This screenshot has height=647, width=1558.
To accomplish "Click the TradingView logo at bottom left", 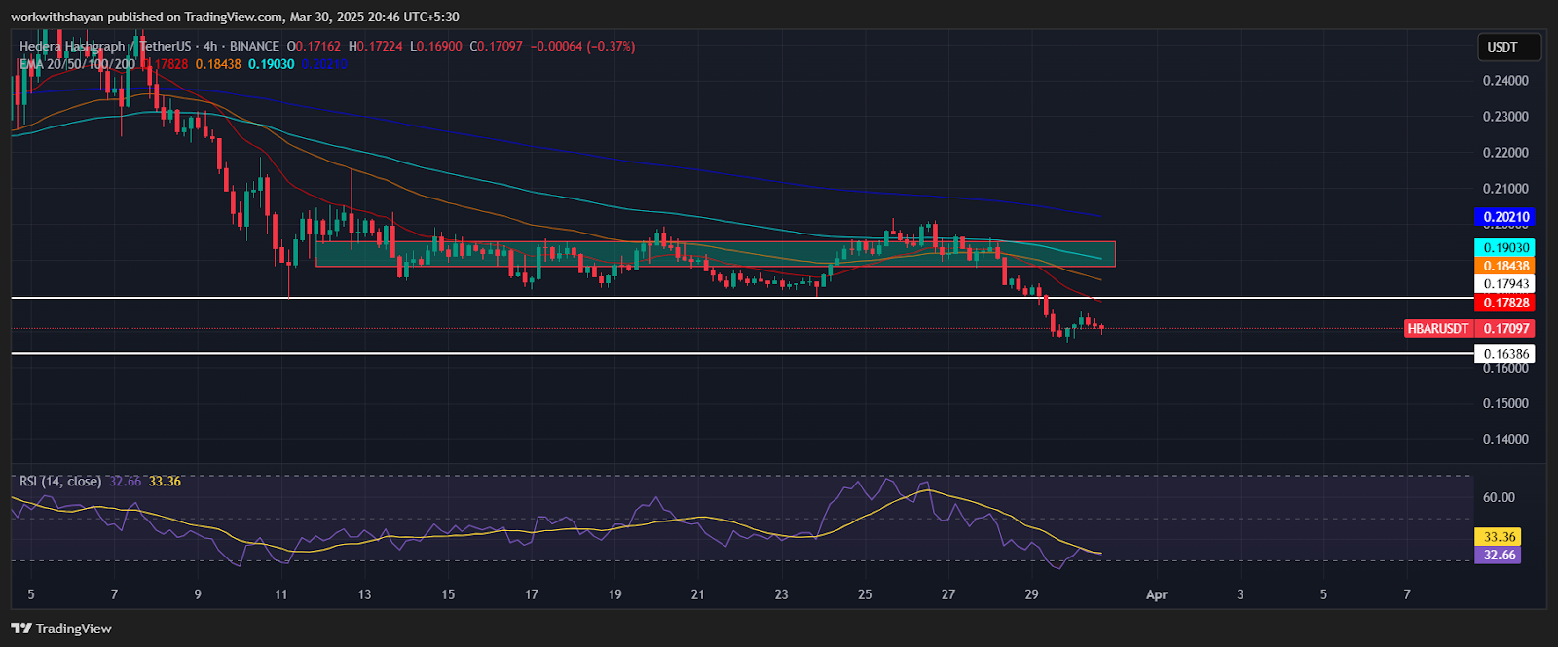I will click(61, 629).
